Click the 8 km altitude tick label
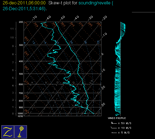This screenshot has height=139, width=155. coord(13,54)
